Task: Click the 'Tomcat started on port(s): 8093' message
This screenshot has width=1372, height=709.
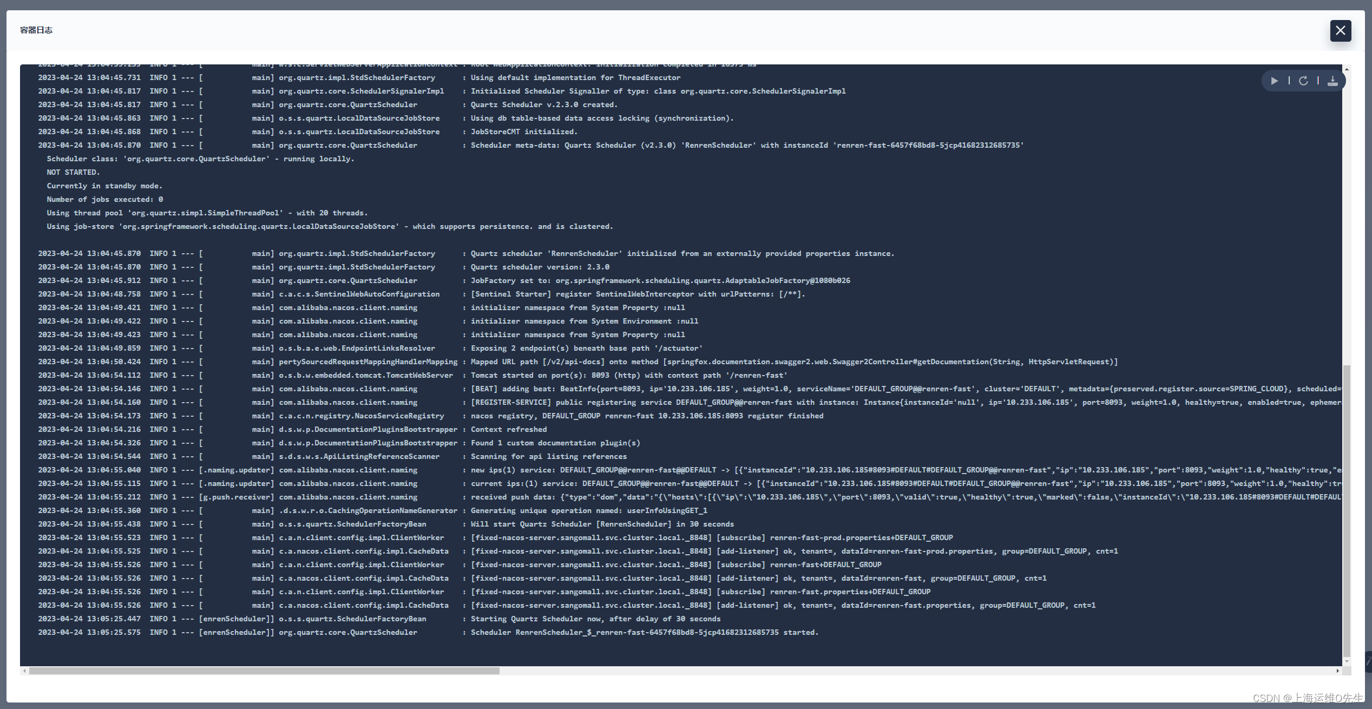Action: pos(629,375)
